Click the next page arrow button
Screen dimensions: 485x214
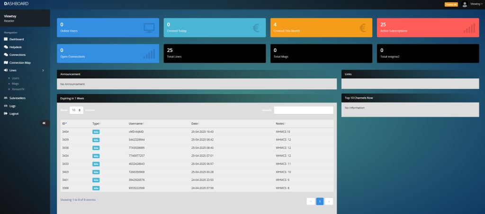[329, 201]
